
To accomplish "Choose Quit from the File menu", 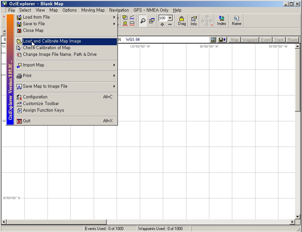I will (66, 121).
